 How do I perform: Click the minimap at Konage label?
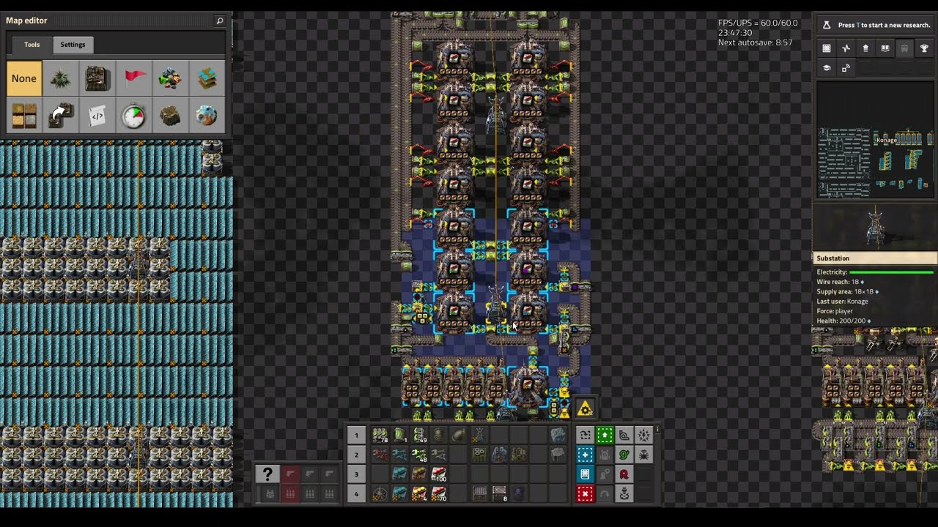(x=886, y=140)
